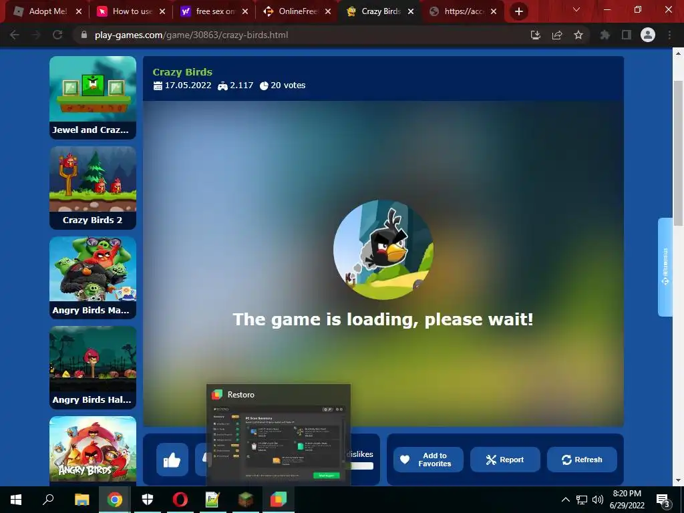Refresh the game

pyautogui.click(x=582, y=460)
